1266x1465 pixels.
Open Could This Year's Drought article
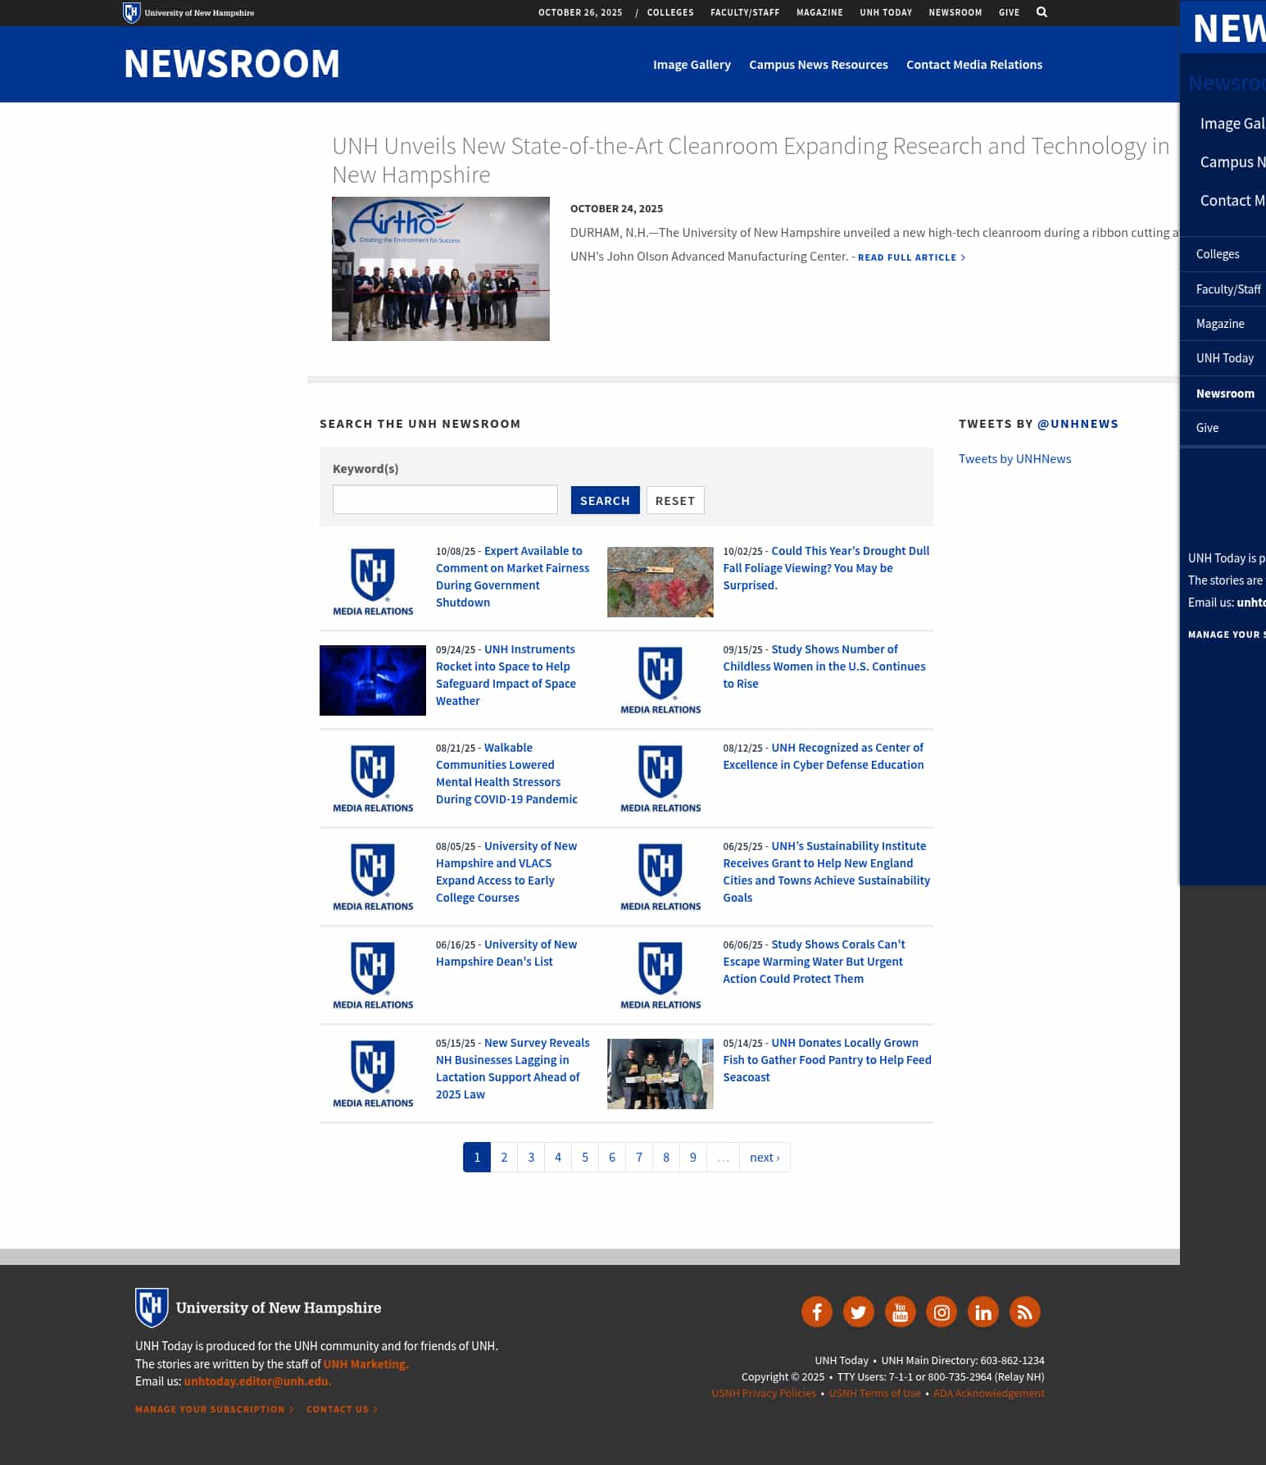pos(826,567)
